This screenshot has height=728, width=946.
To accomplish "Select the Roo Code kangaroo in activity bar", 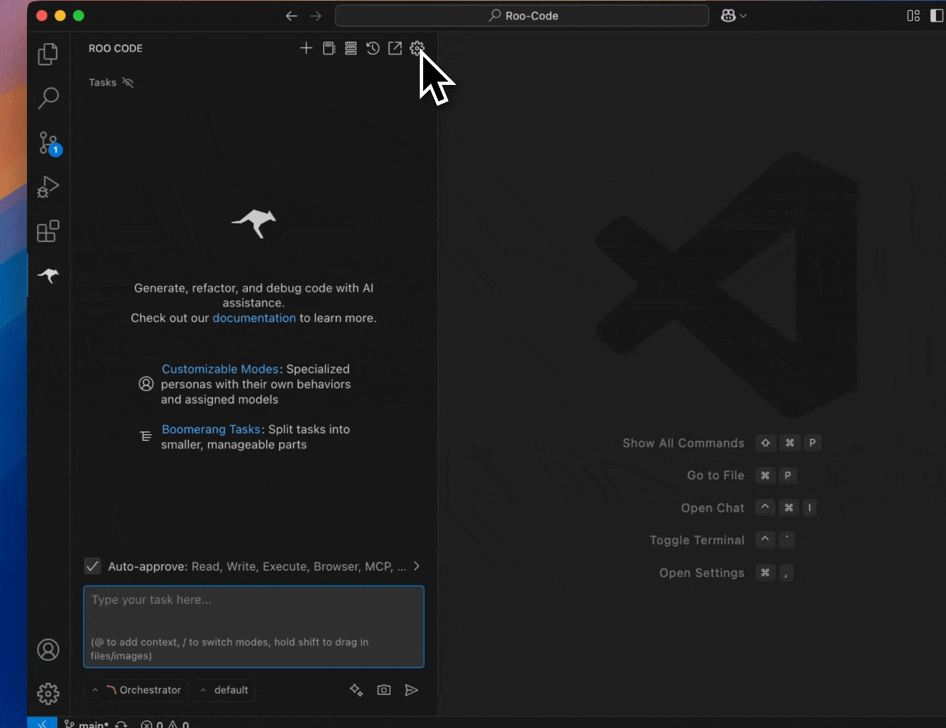I will (x=48, y=276).
